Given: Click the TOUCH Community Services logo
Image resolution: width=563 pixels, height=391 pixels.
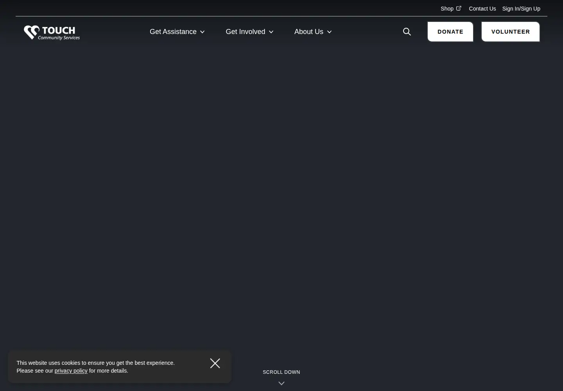Looking at the screenshot, I should coord(52,32).
